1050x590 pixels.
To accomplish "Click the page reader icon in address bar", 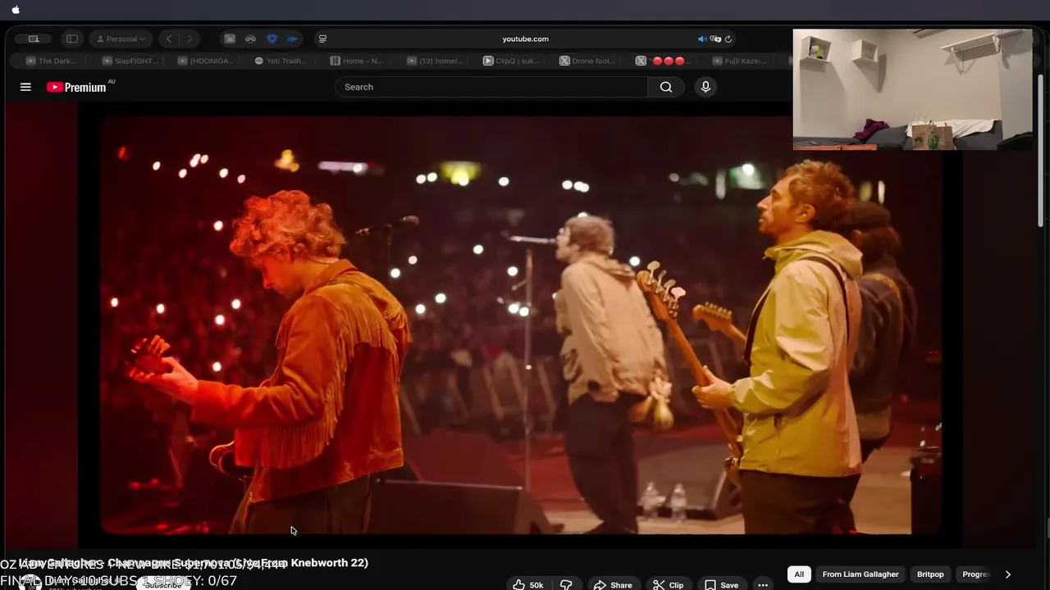I will (x=322, y=39).
